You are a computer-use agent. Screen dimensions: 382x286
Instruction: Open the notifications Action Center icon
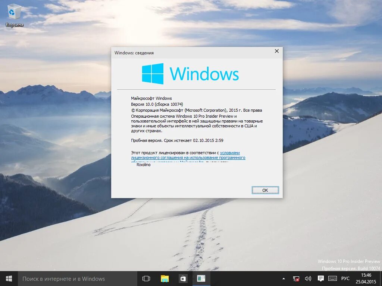coord(320,279)
